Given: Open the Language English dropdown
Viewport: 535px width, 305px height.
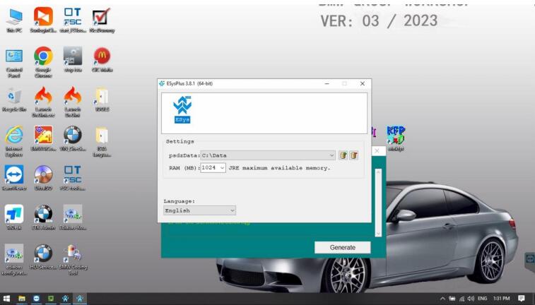Looking at the screenshot, I should [x=199, y=210].
